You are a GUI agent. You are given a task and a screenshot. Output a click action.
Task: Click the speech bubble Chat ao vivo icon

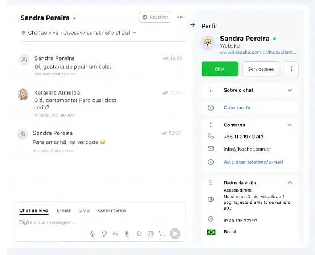click(x=23, y=32)
